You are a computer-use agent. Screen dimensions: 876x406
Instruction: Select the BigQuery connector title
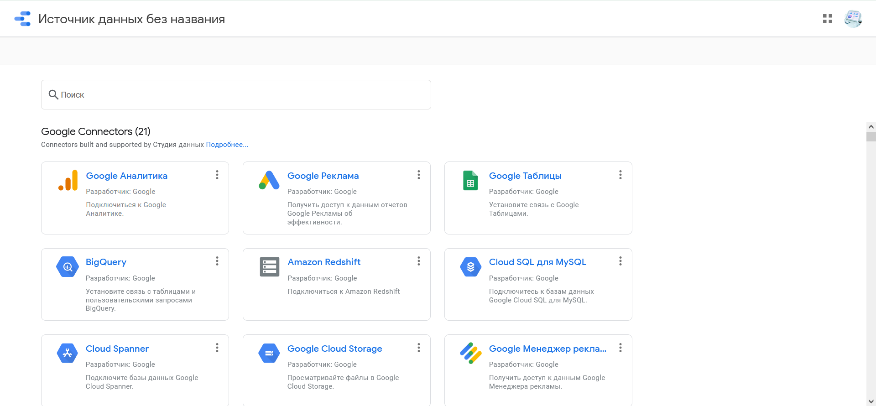point(106,262)
